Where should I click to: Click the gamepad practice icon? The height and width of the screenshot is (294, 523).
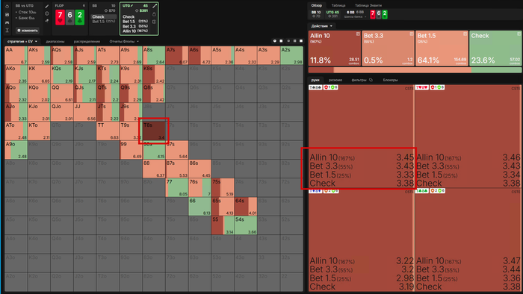tap(7, 22)
